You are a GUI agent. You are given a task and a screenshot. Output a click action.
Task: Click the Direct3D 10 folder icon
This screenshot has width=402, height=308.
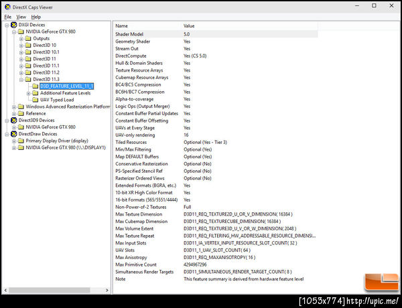pos(28,45)
